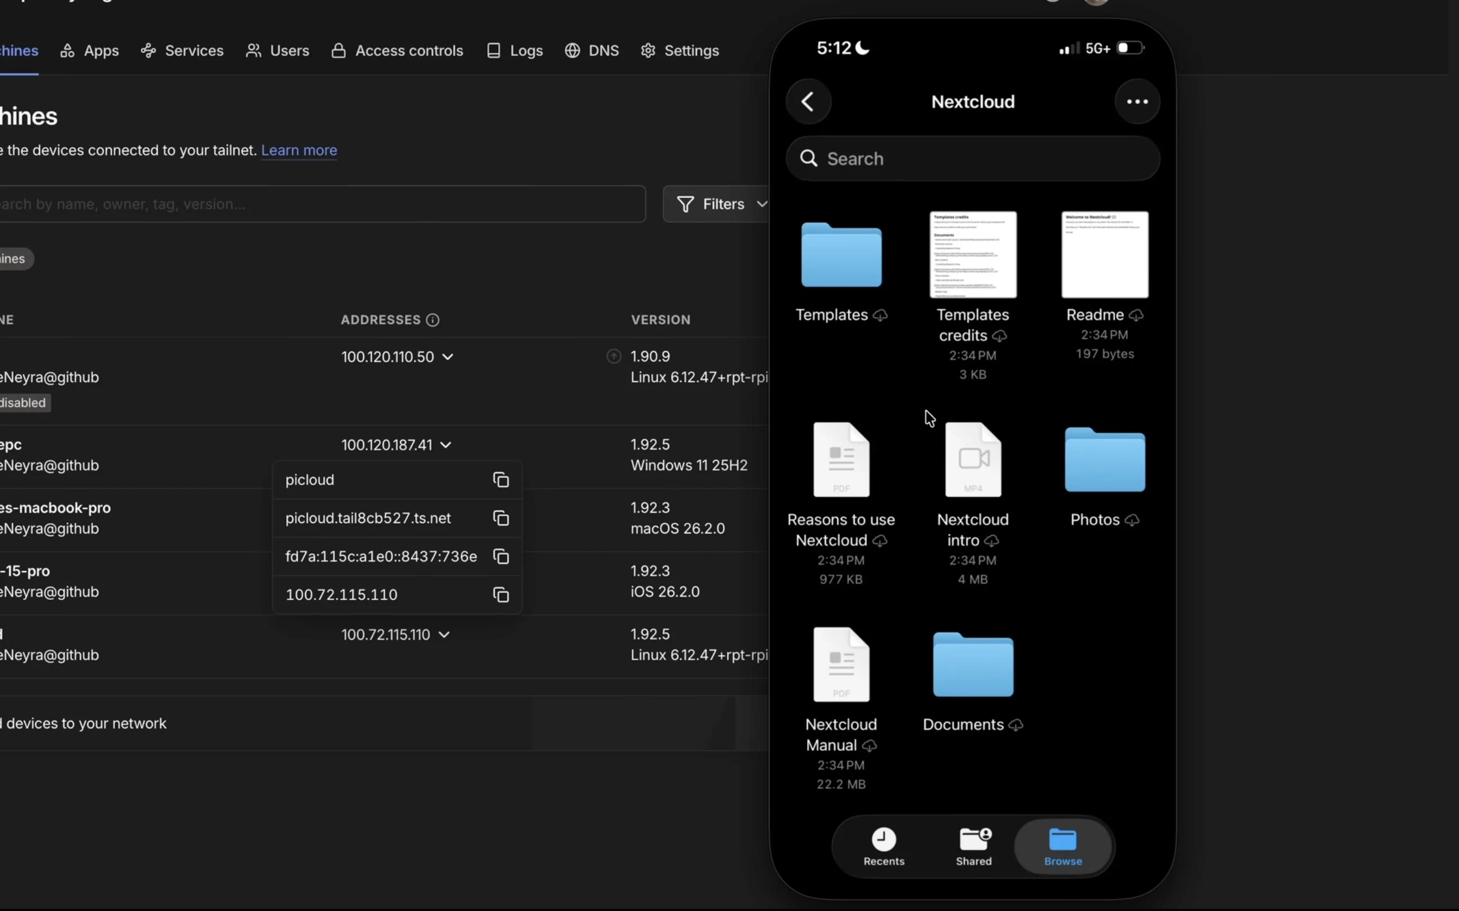Open the Logs tab
This screenshot has height=911, width=1459.
coord(514,50)
